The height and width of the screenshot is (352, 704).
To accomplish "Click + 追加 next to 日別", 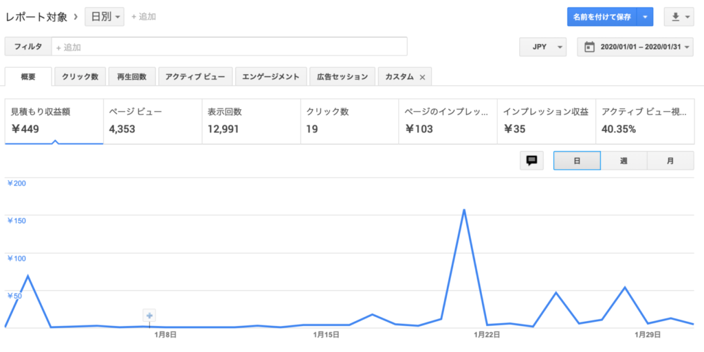I will (x=144, y=16).
